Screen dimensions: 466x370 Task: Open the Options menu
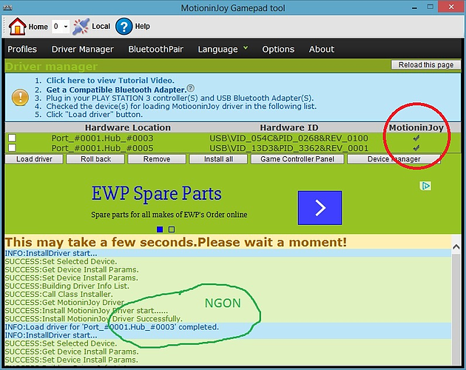278,50
